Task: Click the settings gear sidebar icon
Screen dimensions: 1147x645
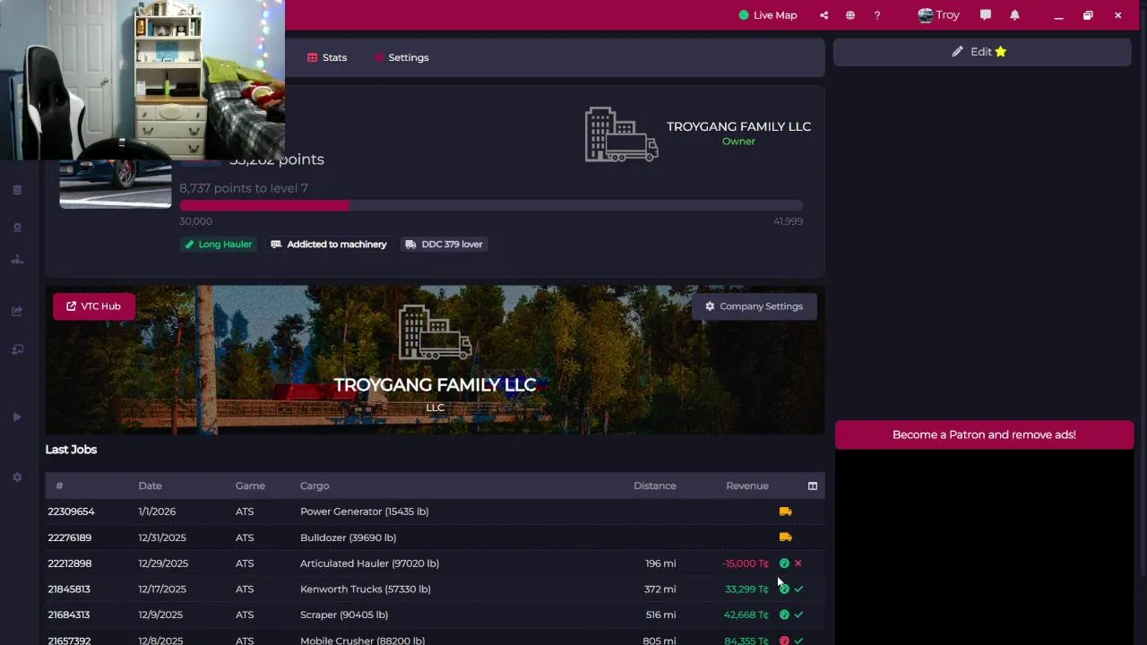Action: pyautogui.click(x=17, y=477)
